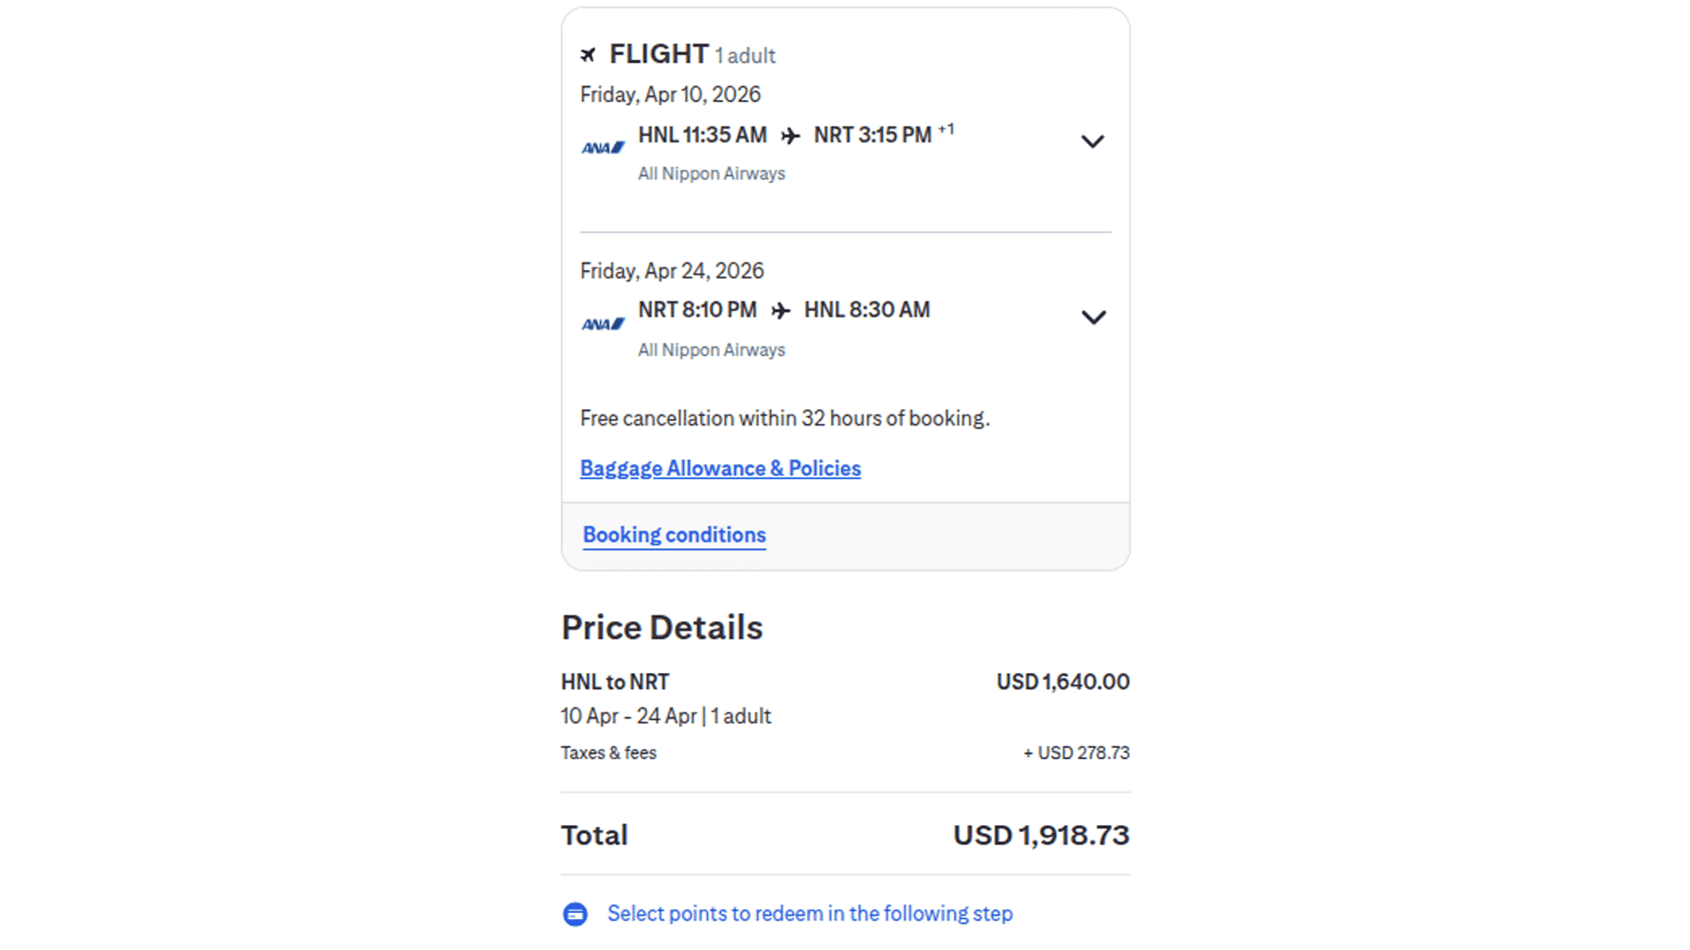Open Baggage Allowance & Policies

coord(720,468)
